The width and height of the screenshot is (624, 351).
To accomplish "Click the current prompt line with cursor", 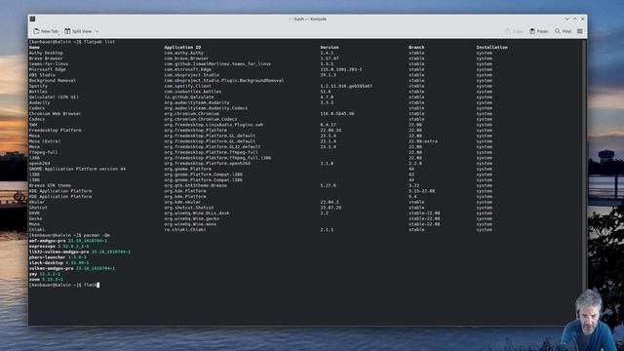I will (x=64, y=285).
